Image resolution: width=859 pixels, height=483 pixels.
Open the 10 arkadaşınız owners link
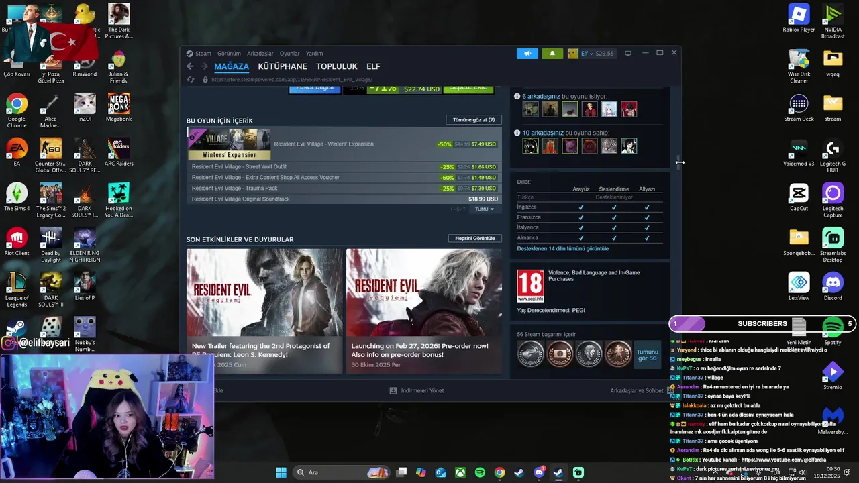pyautogui.click(x=543, y=133)
